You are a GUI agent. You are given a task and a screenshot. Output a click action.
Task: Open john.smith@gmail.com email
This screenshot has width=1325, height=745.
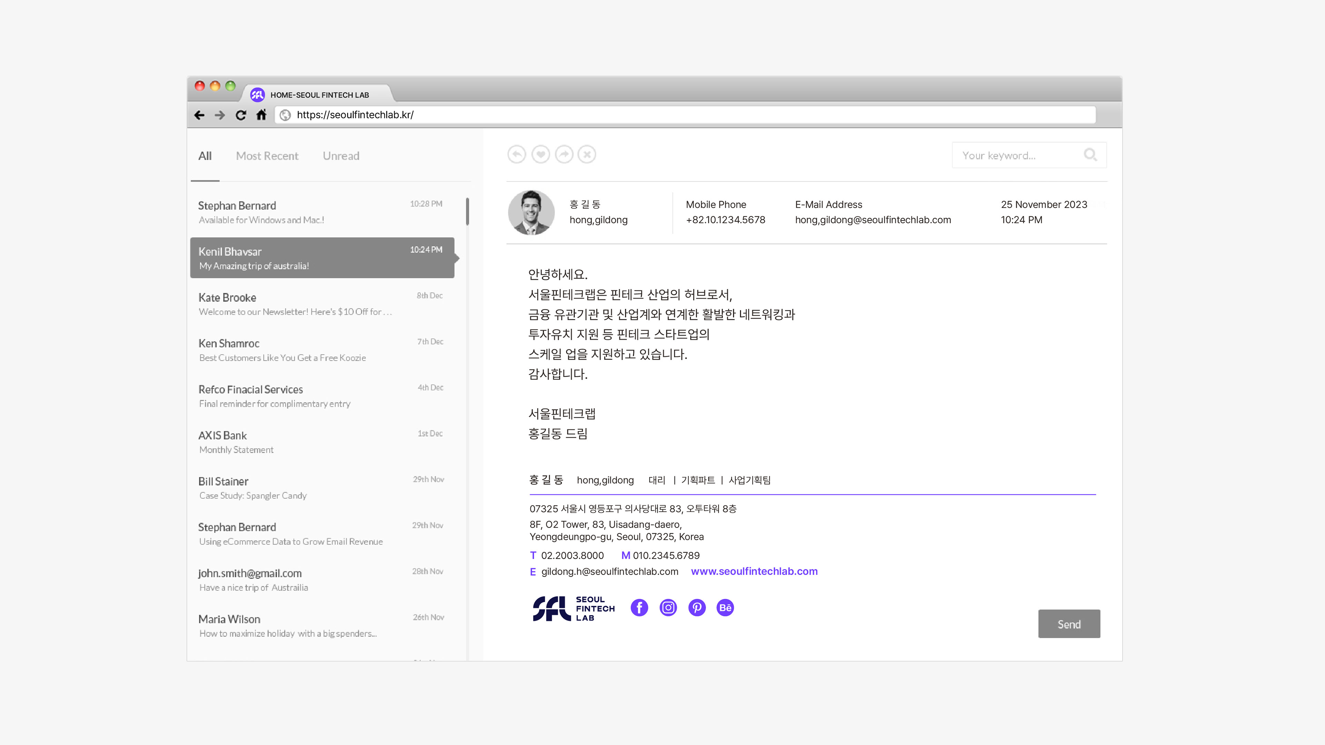pos(322,580)
